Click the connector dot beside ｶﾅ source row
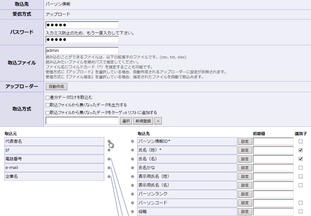This screenshot has width=311, height=216. point(109,150)
